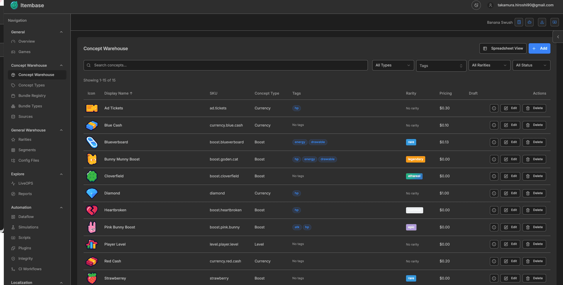Edit the Heartbroken concept

coord(511,210)
